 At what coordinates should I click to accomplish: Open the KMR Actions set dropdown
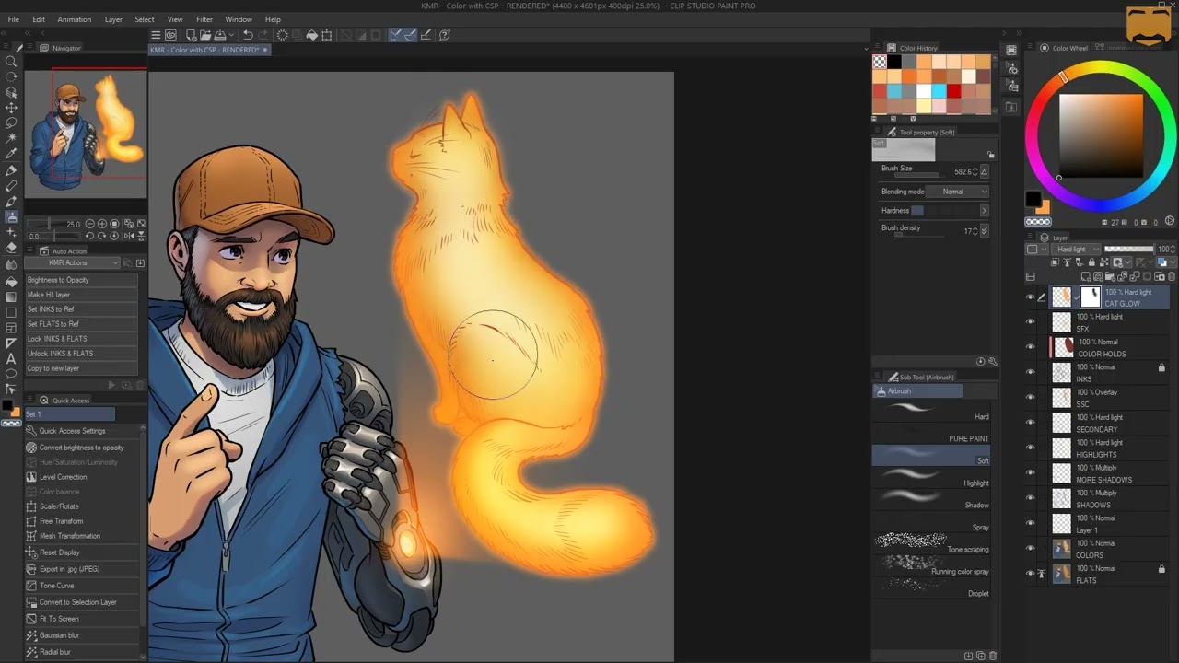tap(72, 263)
